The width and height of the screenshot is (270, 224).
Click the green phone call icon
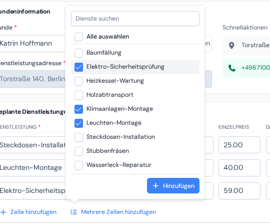(x=232, y=68)
